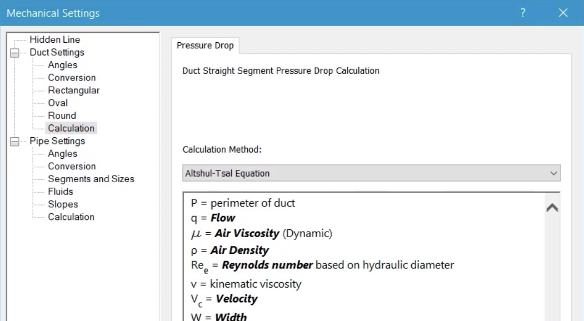Select the Round duct settings
This screenshot has width=584, height=321.
tap(62, 116)
